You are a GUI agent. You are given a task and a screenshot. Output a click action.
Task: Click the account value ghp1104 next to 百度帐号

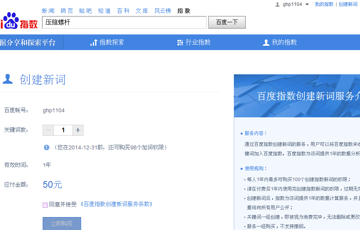pyautogui.click(x=54, y=111)
